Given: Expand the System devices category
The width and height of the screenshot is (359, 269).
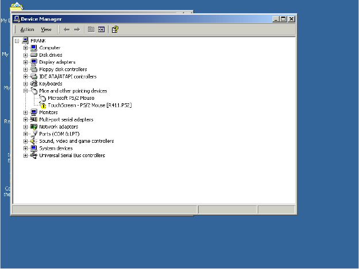Looking at the screenshot, I should click(x=25, y=149).
